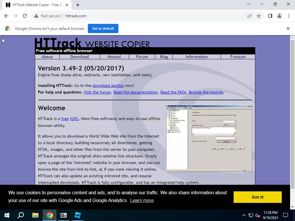
Task: Open the network status tray icon
Action: tap(251, 215)
